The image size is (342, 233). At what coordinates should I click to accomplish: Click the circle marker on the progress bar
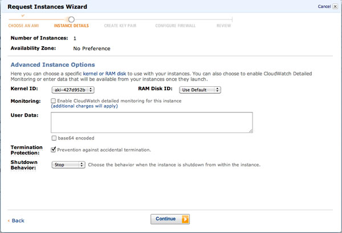71,19
